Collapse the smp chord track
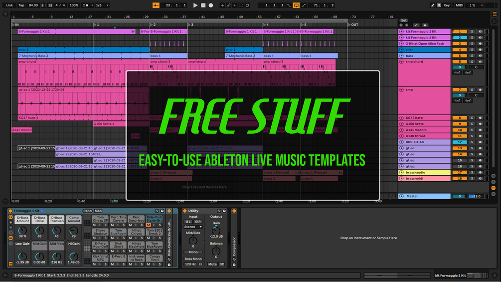501x282 pixels. [x=401, y=62]
